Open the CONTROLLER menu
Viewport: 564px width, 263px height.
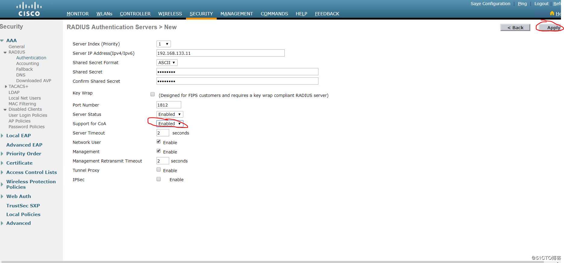tap(135, 14)
